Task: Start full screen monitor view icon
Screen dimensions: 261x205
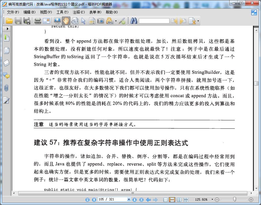Action: click(57, 21)
